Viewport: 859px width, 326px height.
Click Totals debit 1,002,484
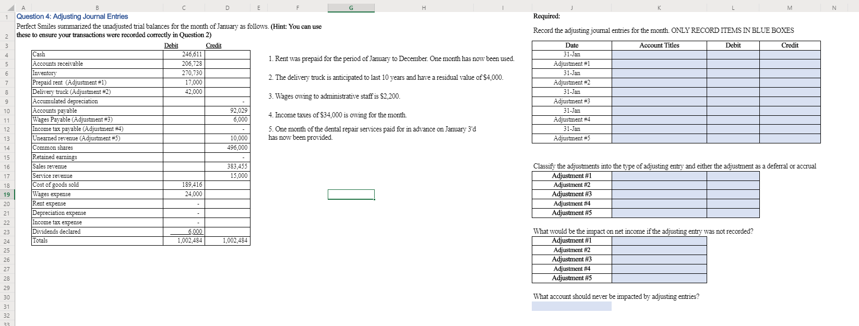190,240
